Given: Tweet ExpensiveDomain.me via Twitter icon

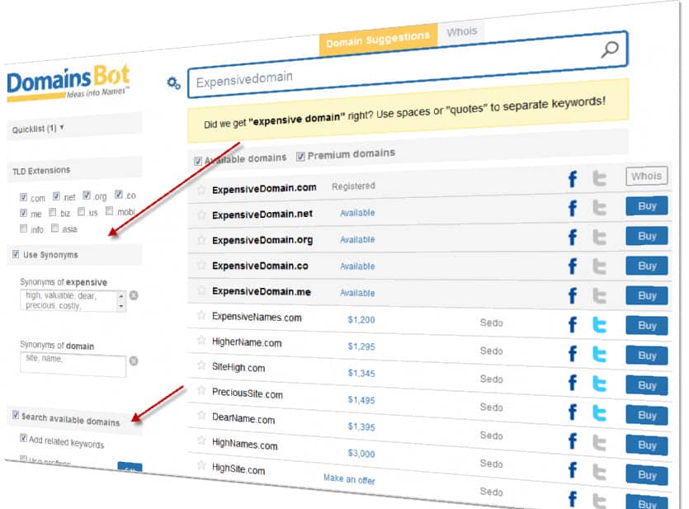Looking at the screenshot, I should click(x=599, y=295).
